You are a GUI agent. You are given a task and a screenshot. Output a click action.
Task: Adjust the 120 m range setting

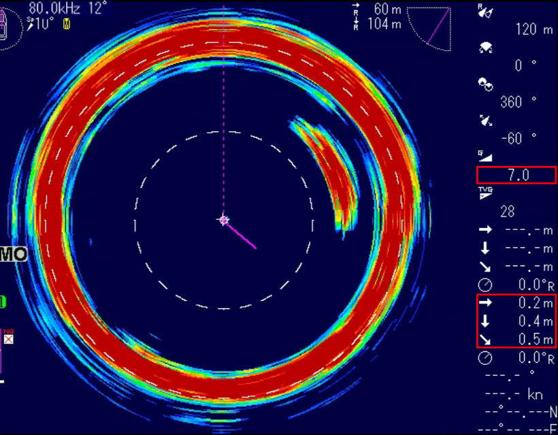click(535, 29)
